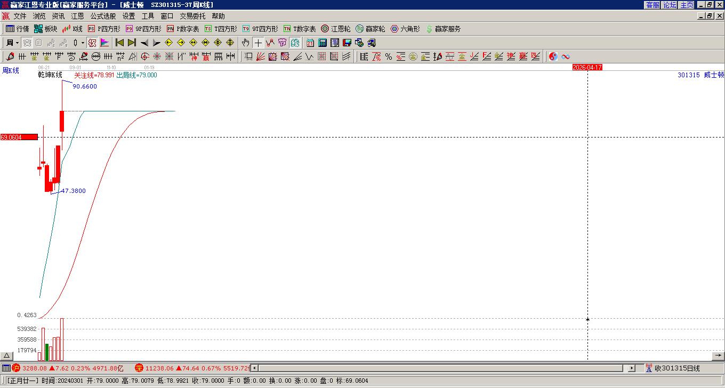Click the 关注线=78.991 label
Viewport: 725px width, 388px height.
[94, 75]
